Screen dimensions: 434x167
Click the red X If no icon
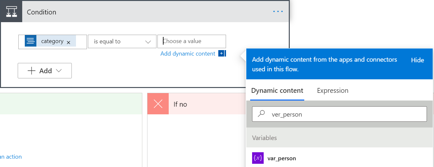pyautogui.click(x=158, y=104)
